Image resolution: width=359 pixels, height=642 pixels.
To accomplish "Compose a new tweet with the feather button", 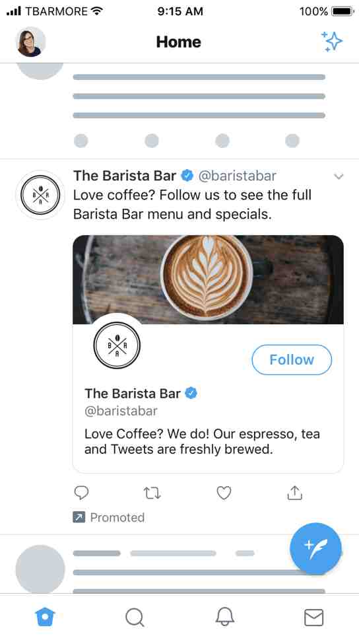I will click(x=315, y=549).
